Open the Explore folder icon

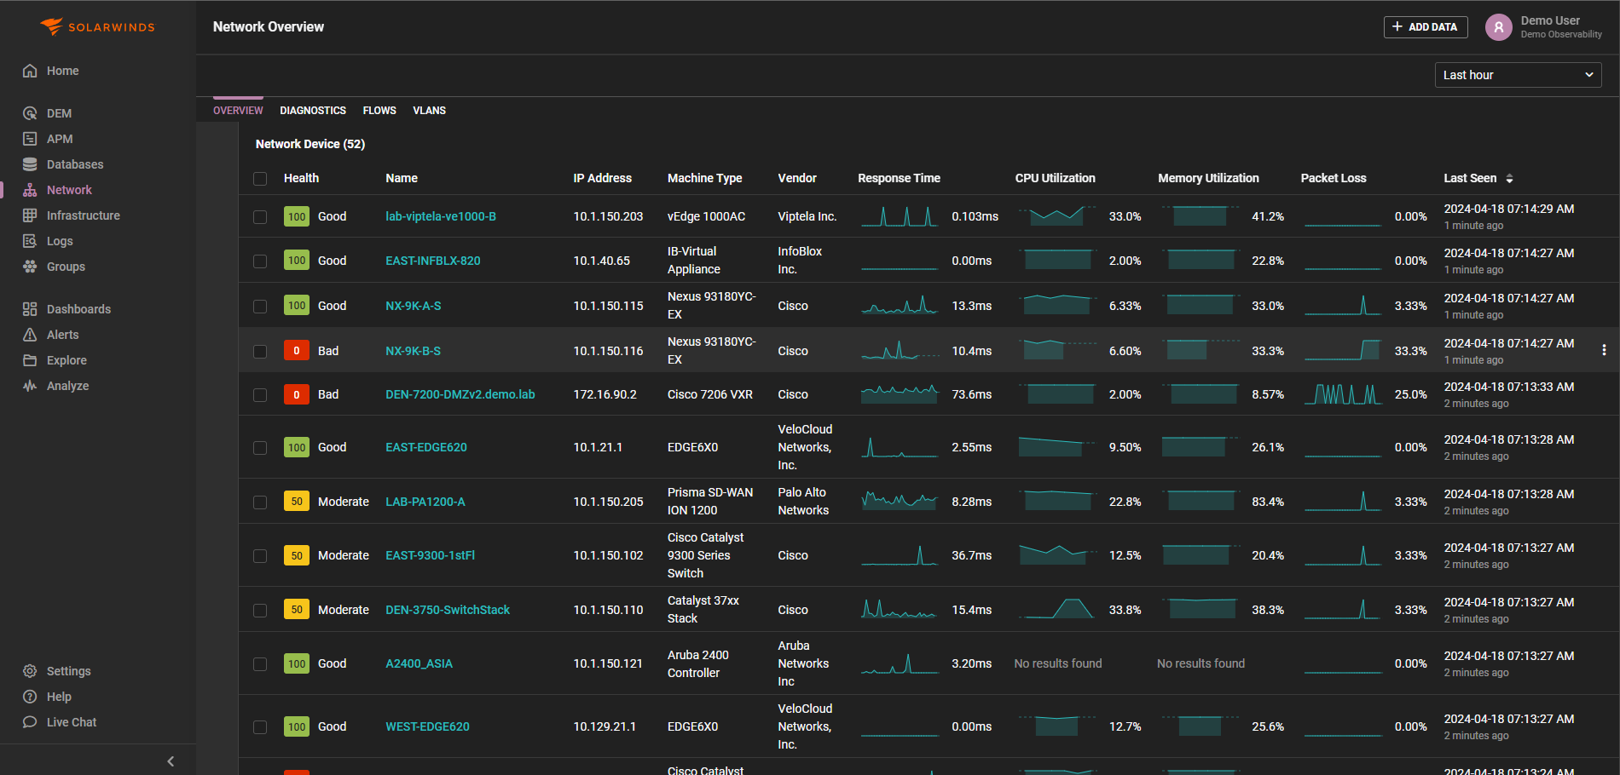[30, 360]
